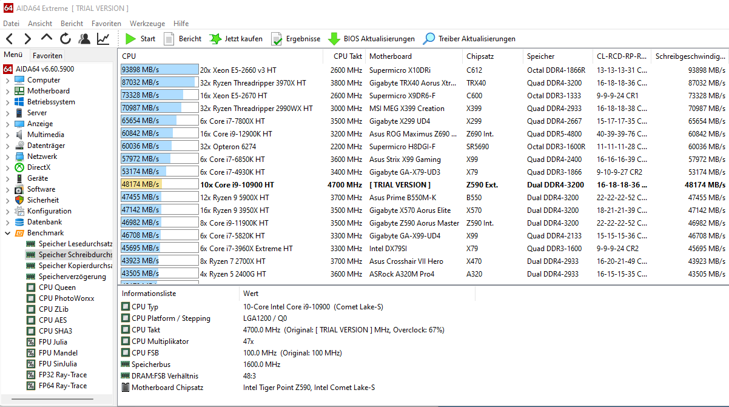729x407 pixels.
Task: Open the Favoriten menu
Action: point(107,24)
